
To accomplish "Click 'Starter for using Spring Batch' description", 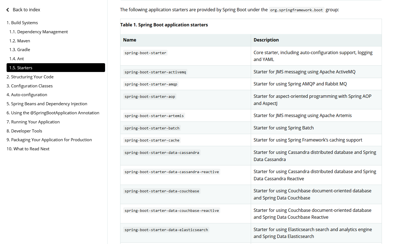I will coord(284,128).
